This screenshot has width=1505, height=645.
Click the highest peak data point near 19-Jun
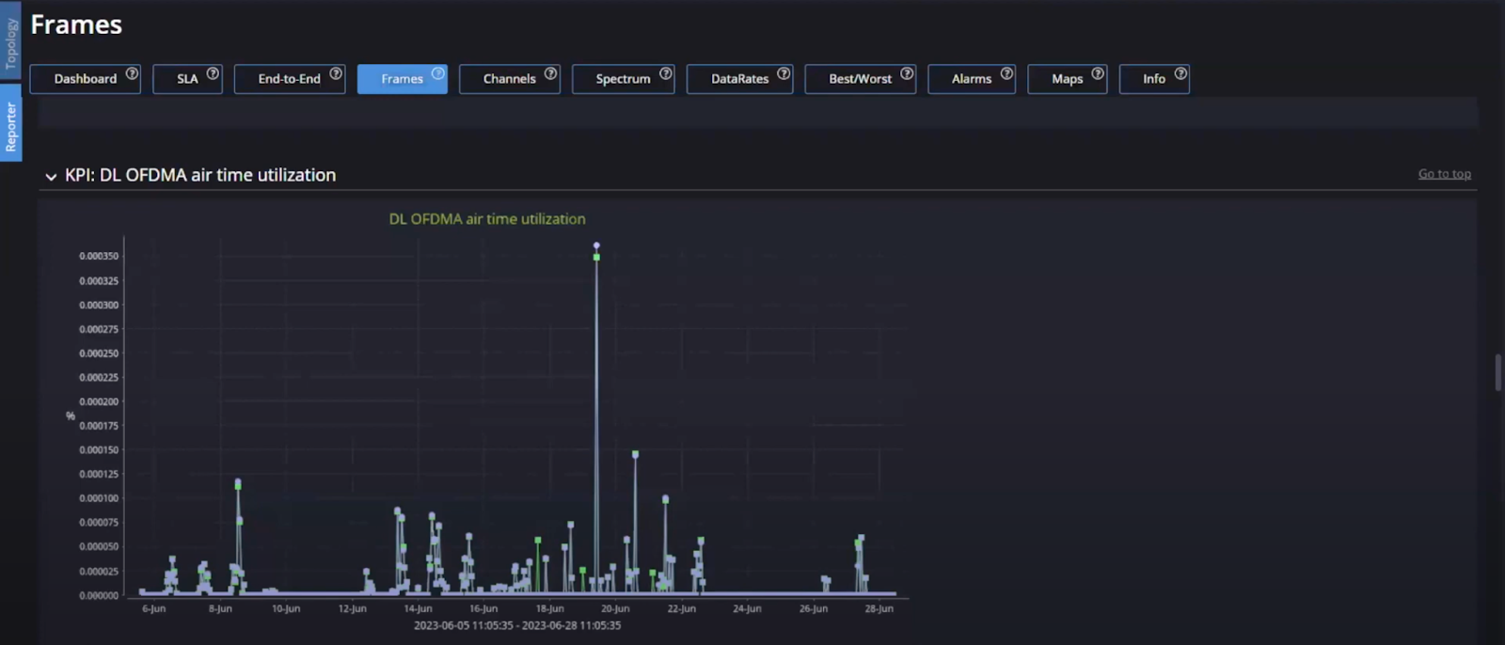tap(596, 246)
